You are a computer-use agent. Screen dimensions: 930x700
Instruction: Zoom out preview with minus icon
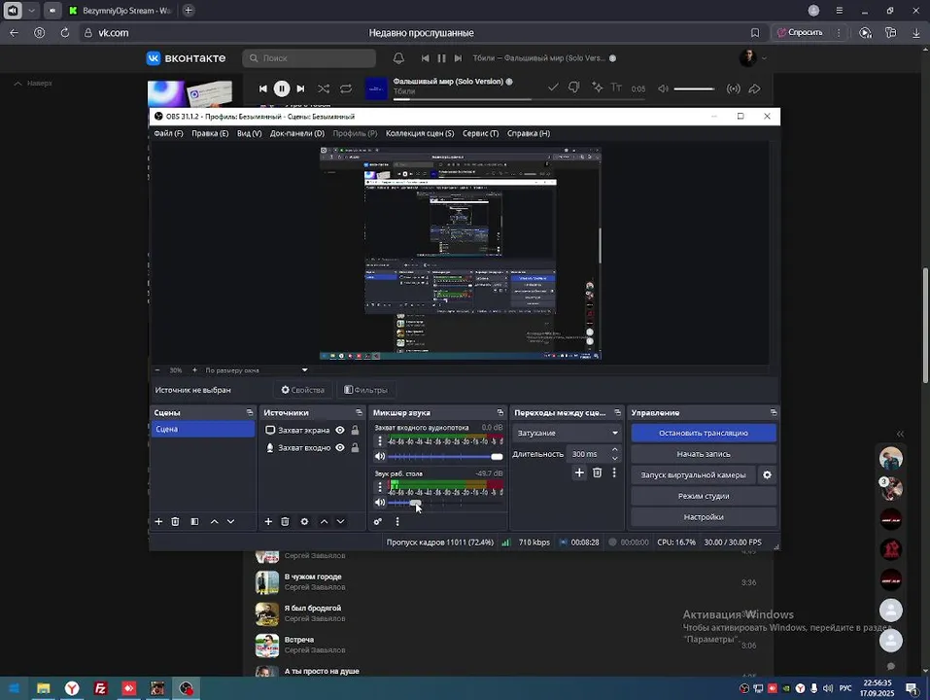pyautogui.click(x=157, y=370)
